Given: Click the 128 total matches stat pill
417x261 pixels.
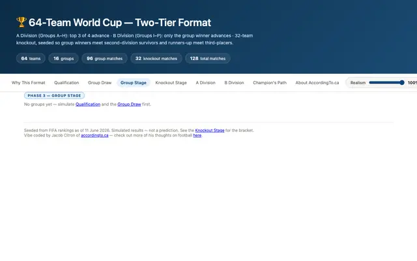Looking at the screenshot, I should click(x=208, y=58).
